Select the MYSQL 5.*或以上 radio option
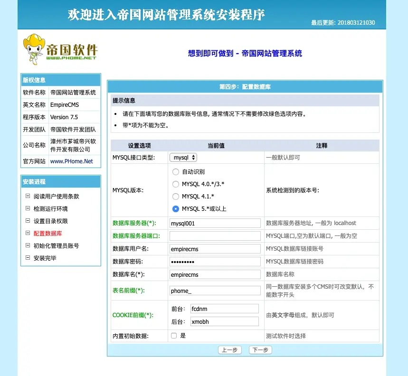This screenshot has width=408, height=376. pyautogui.click(x=176, y=209)
